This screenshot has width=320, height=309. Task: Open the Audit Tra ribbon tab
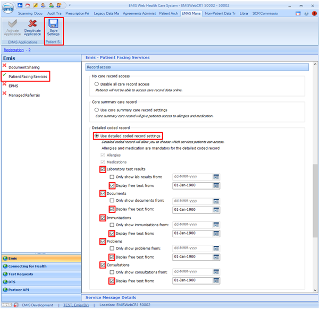pyautogui.click(x=54, y=13)
